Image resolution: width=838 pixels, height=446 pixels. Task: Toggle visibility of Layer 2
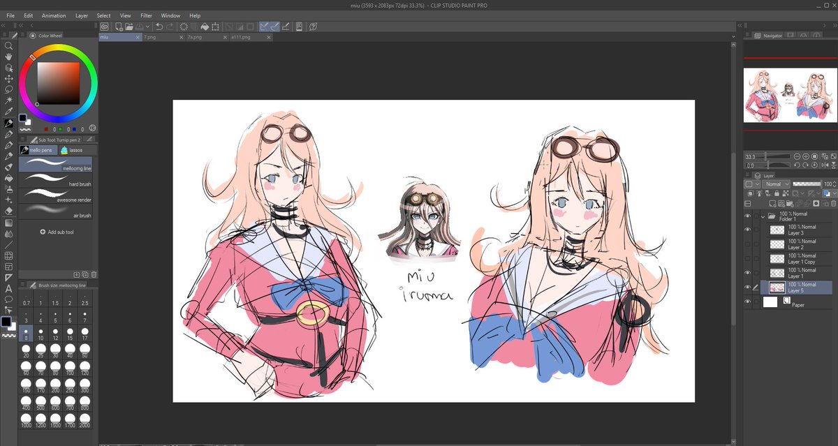748,244
